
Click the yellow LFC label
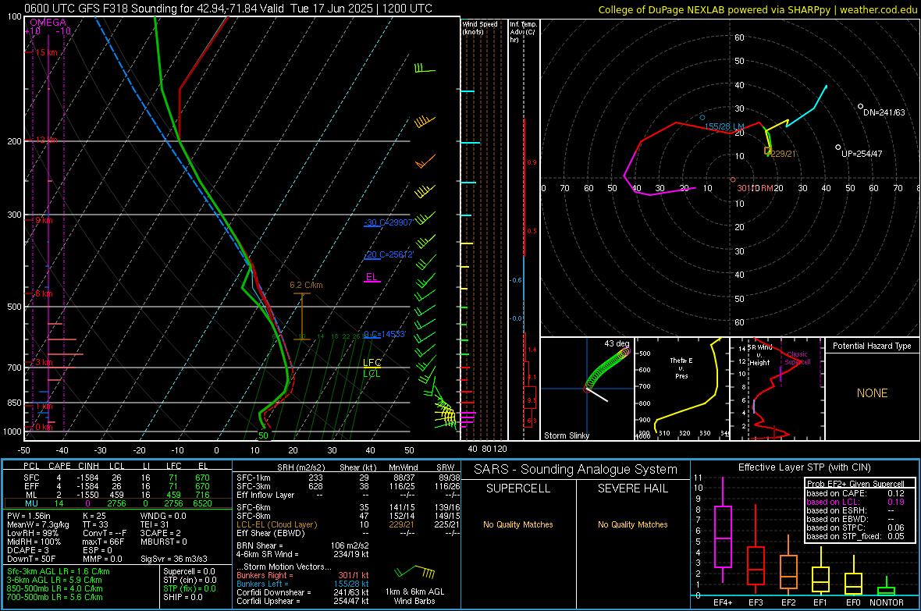[372, 363]
